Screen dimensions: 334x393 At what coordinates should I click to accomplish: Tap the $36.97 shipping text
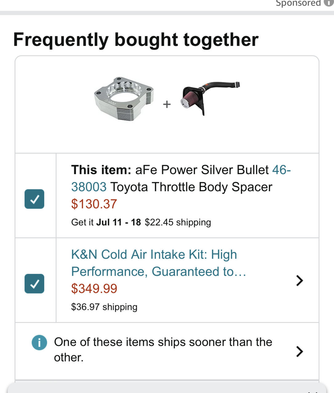tap(104, 307)
